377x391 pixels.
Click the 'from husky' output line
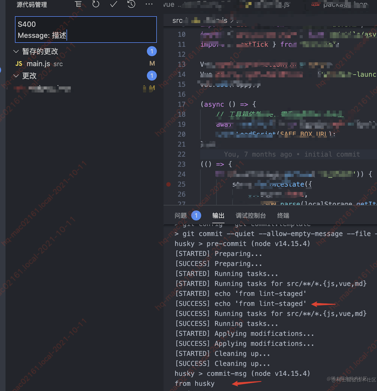(195, 384)
